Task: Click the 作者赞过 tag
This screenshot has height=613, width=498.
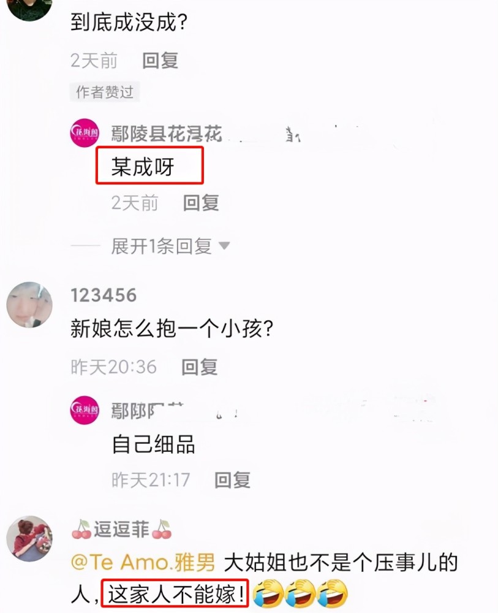Action: [105, 92]
